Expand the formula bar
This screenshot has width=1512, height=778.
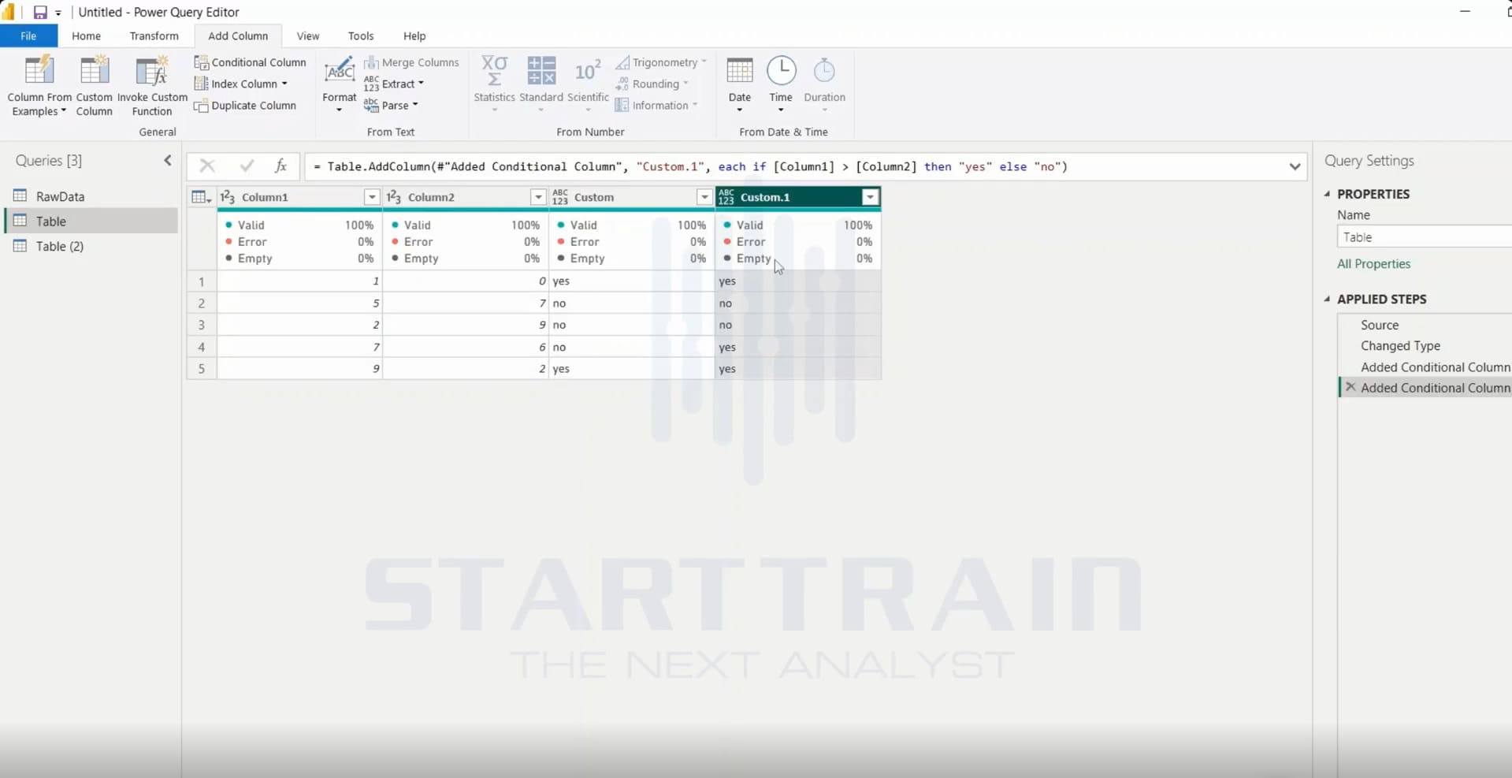[1295, 166]
